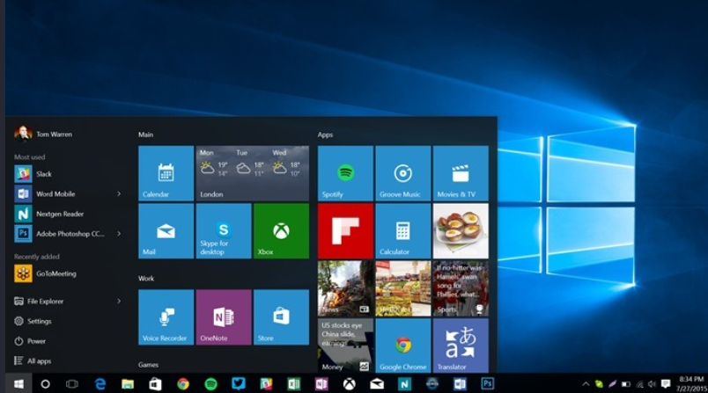The height and width of the screenshot is (393, 708).
Task: Launch Spotify from the Apps tiles
Action: click(x=345, y=173)
